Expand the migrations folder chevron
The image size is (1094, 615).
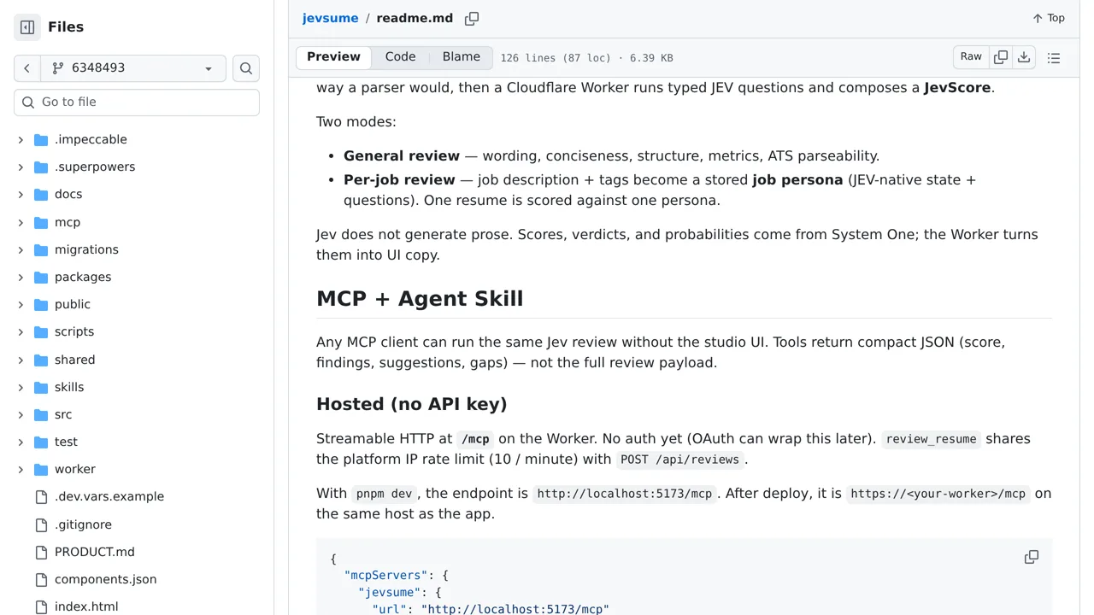[21, 249]
